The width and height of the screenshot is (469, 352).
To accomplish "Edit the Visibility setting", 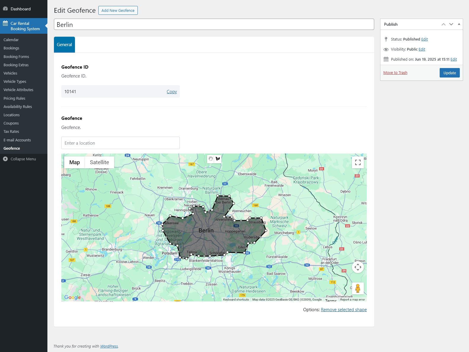I will click(422, 49).
